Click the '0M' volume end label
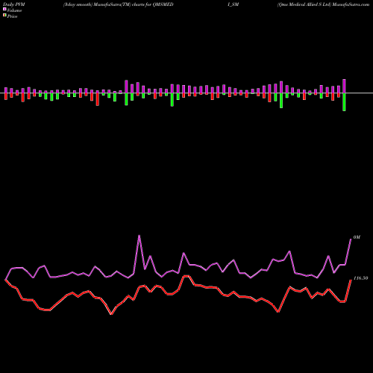 [x=357, y=237]
